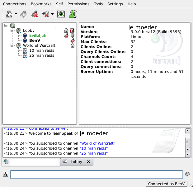The width and height of the screenshot is (193, 187).
Task: Click the subscribe-to-all-channels eye icon
Action: (x=61, y=14)
